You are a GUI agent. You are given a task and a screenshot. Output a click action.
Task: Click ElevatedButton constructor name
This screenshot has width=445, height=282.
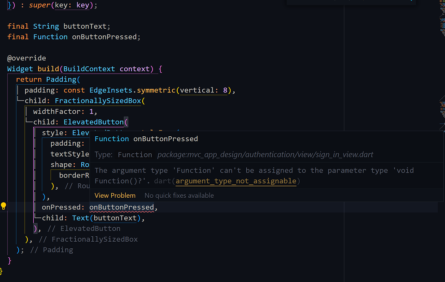tap(93, 122)
